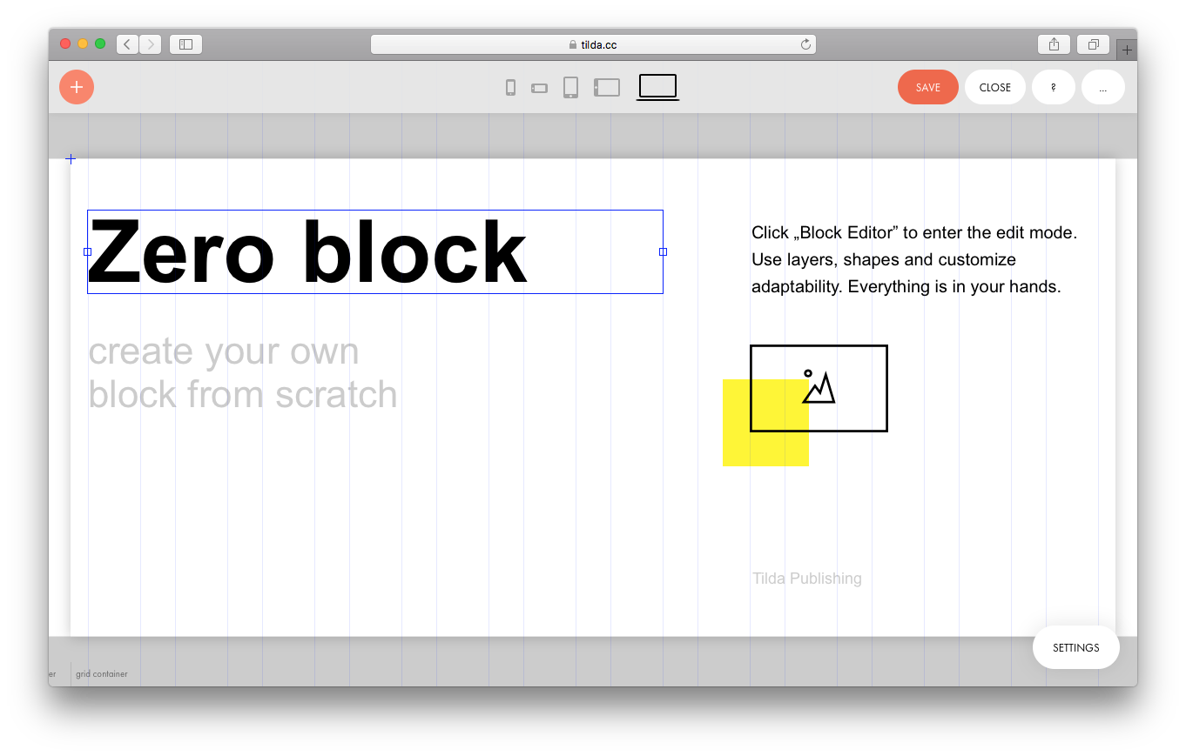Toggle the Safari sidebar button
This screenshot has width=1186, height=756.
point(185,44)
